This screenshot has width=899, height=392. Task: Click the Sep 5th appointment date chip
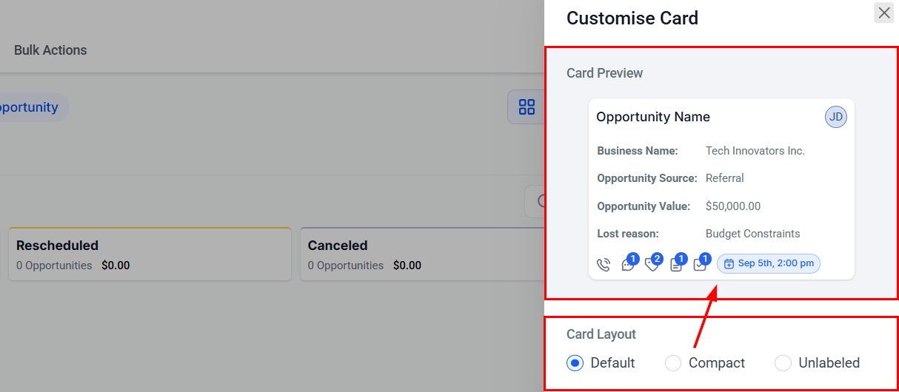(769, 264)
